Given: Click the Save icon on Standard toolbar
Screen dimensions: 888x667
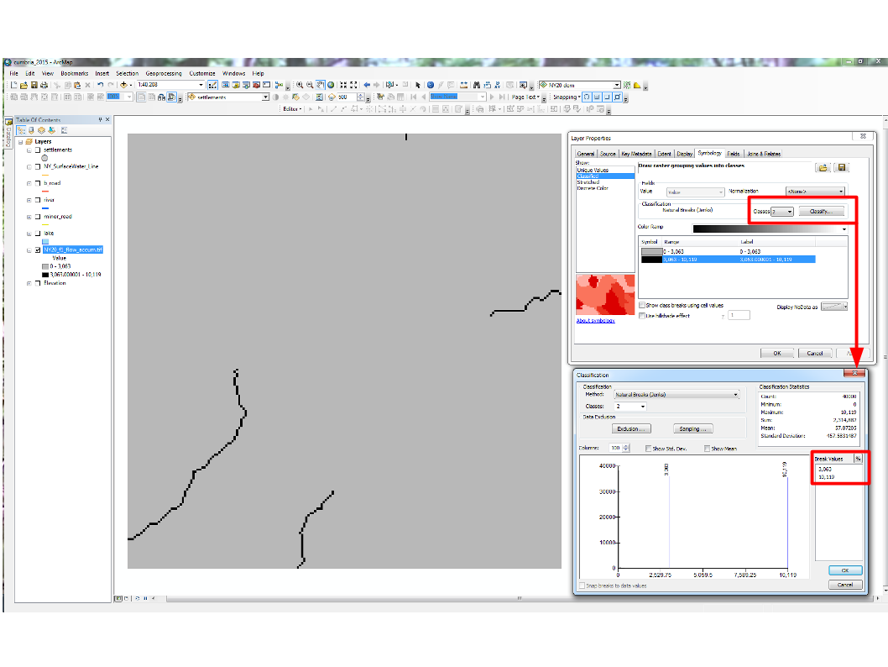Looking at the screenshot, I should (35, 84).
